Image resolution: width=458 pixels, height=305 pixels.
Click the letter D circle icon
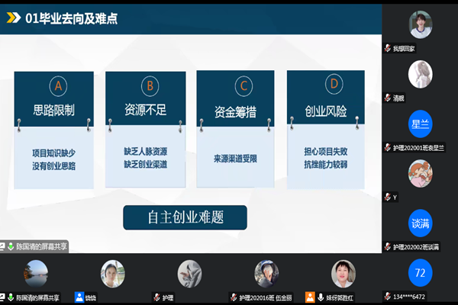pos(331,85)
